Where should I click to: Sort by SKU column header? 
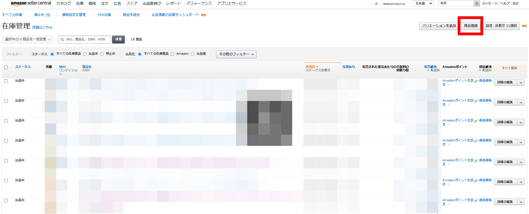tap(62, 67)
